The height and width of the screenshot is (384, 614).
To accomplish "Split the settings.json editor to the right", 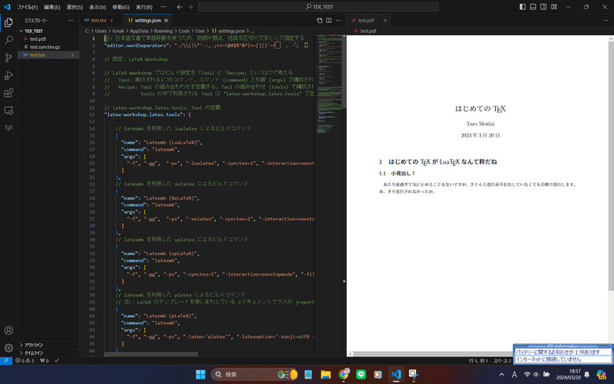I will point(329,21).
